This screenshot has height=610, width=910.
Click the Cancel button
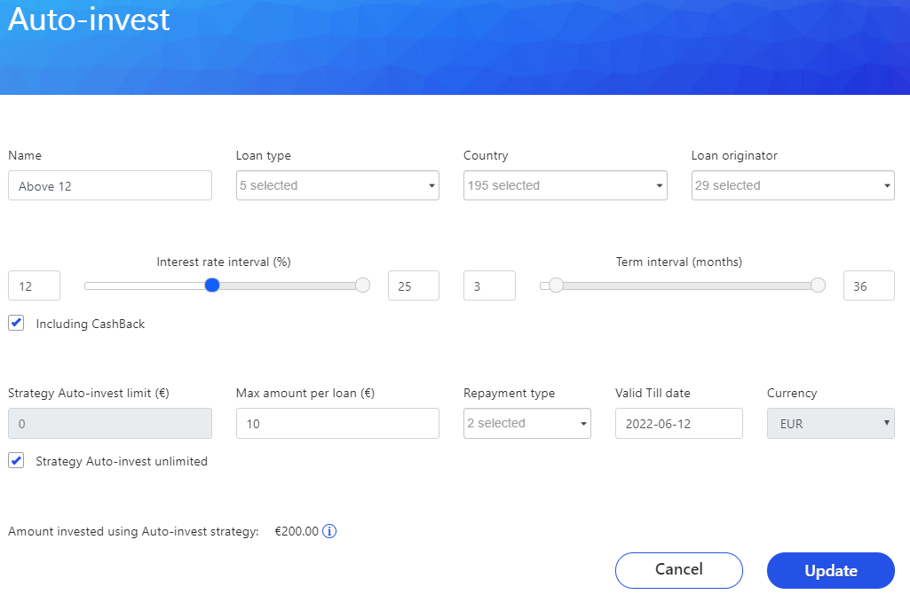pyautogui.click(x=678, y=570)
